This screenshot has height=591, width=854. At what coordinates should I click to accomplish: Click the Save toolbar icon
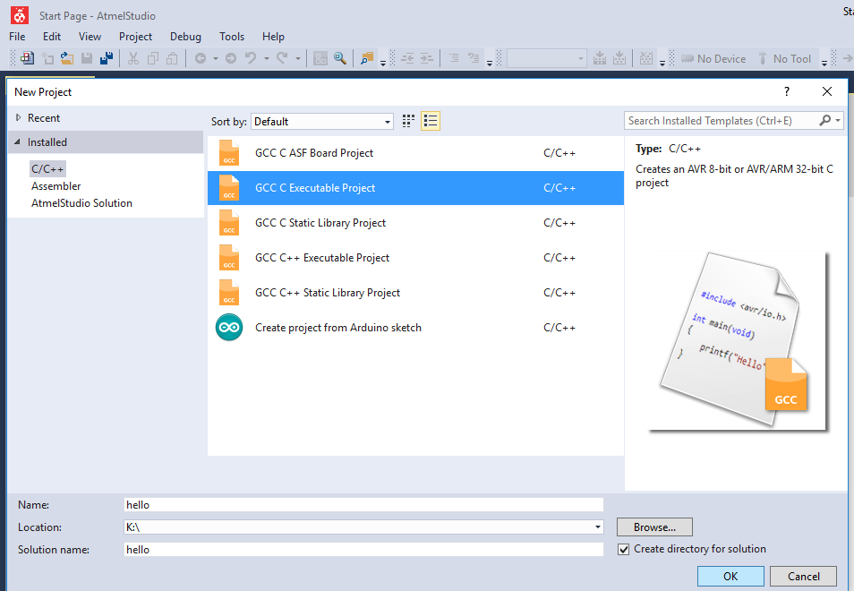pos(87,58)
